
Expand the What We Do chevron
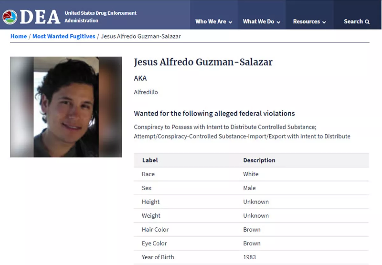pos(278,22)
